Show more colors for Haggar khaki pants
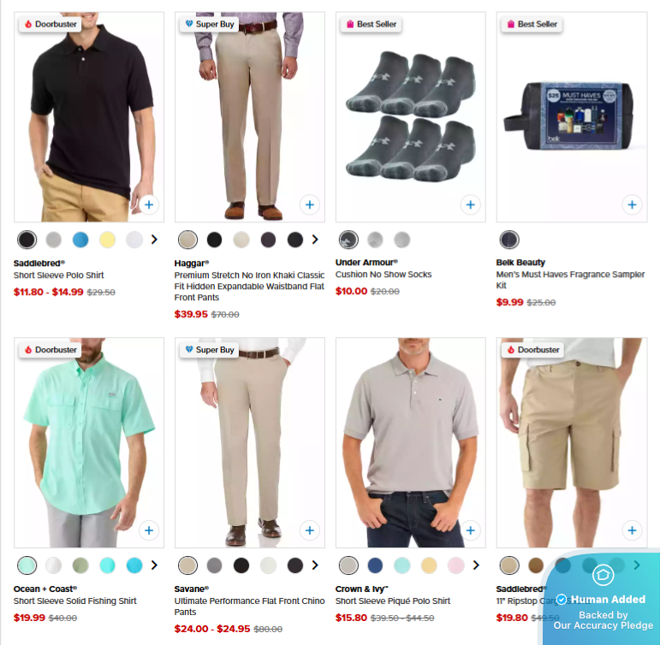 (315, 240)
